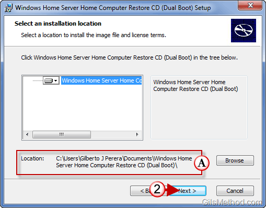Click the Browse button
Screen dimensions: 266x208
coord(235,160)
